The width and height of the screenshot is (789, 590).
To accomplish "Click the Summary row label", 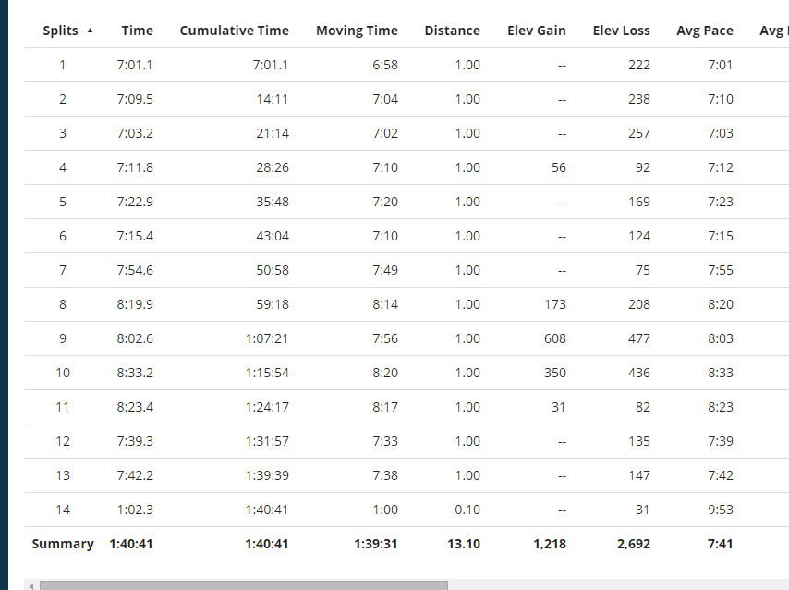I will tap(63, 544).
